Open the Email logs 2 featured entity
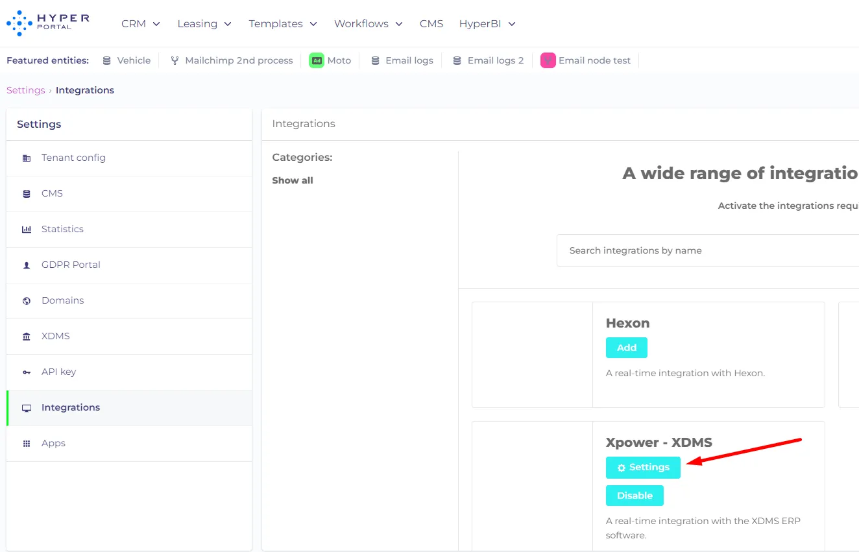The height and width of the screenshot is (552, 859). coord(489,60)
